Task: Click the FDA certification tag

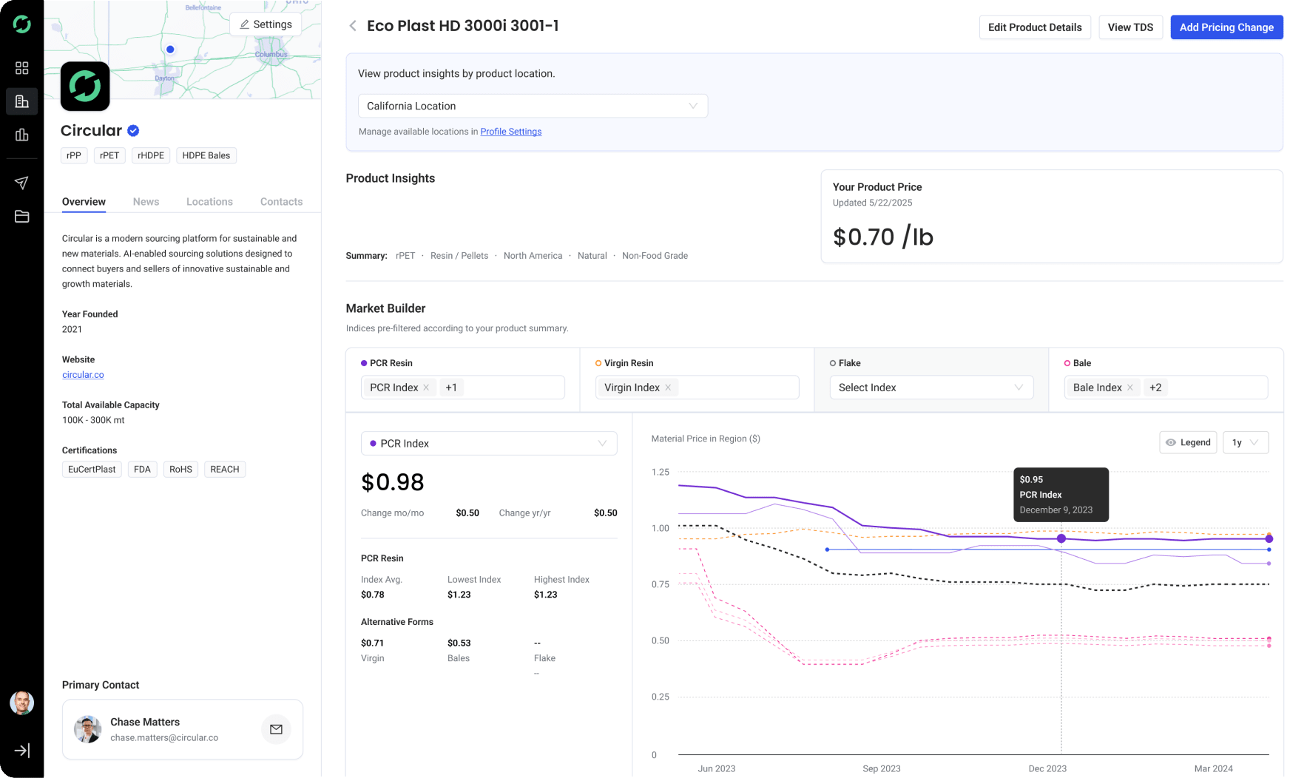Action: tap(142, 470)
